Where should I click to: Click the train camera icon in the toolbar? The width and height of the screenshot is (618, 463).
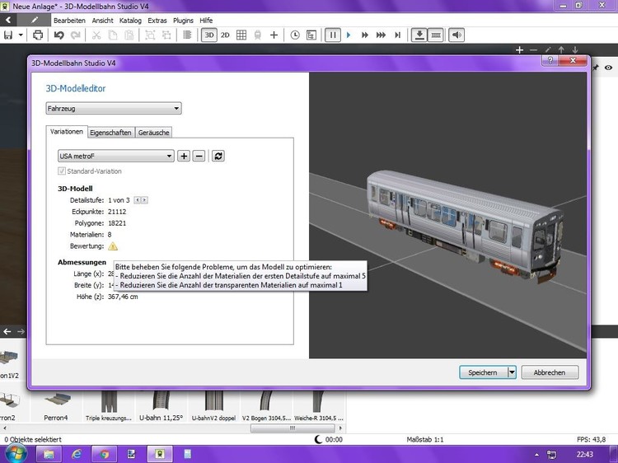(x=257, y=35)
